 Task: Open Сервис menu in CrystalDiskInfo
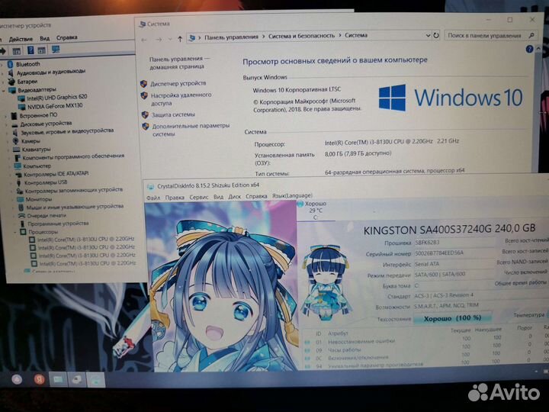pos(199,198)
